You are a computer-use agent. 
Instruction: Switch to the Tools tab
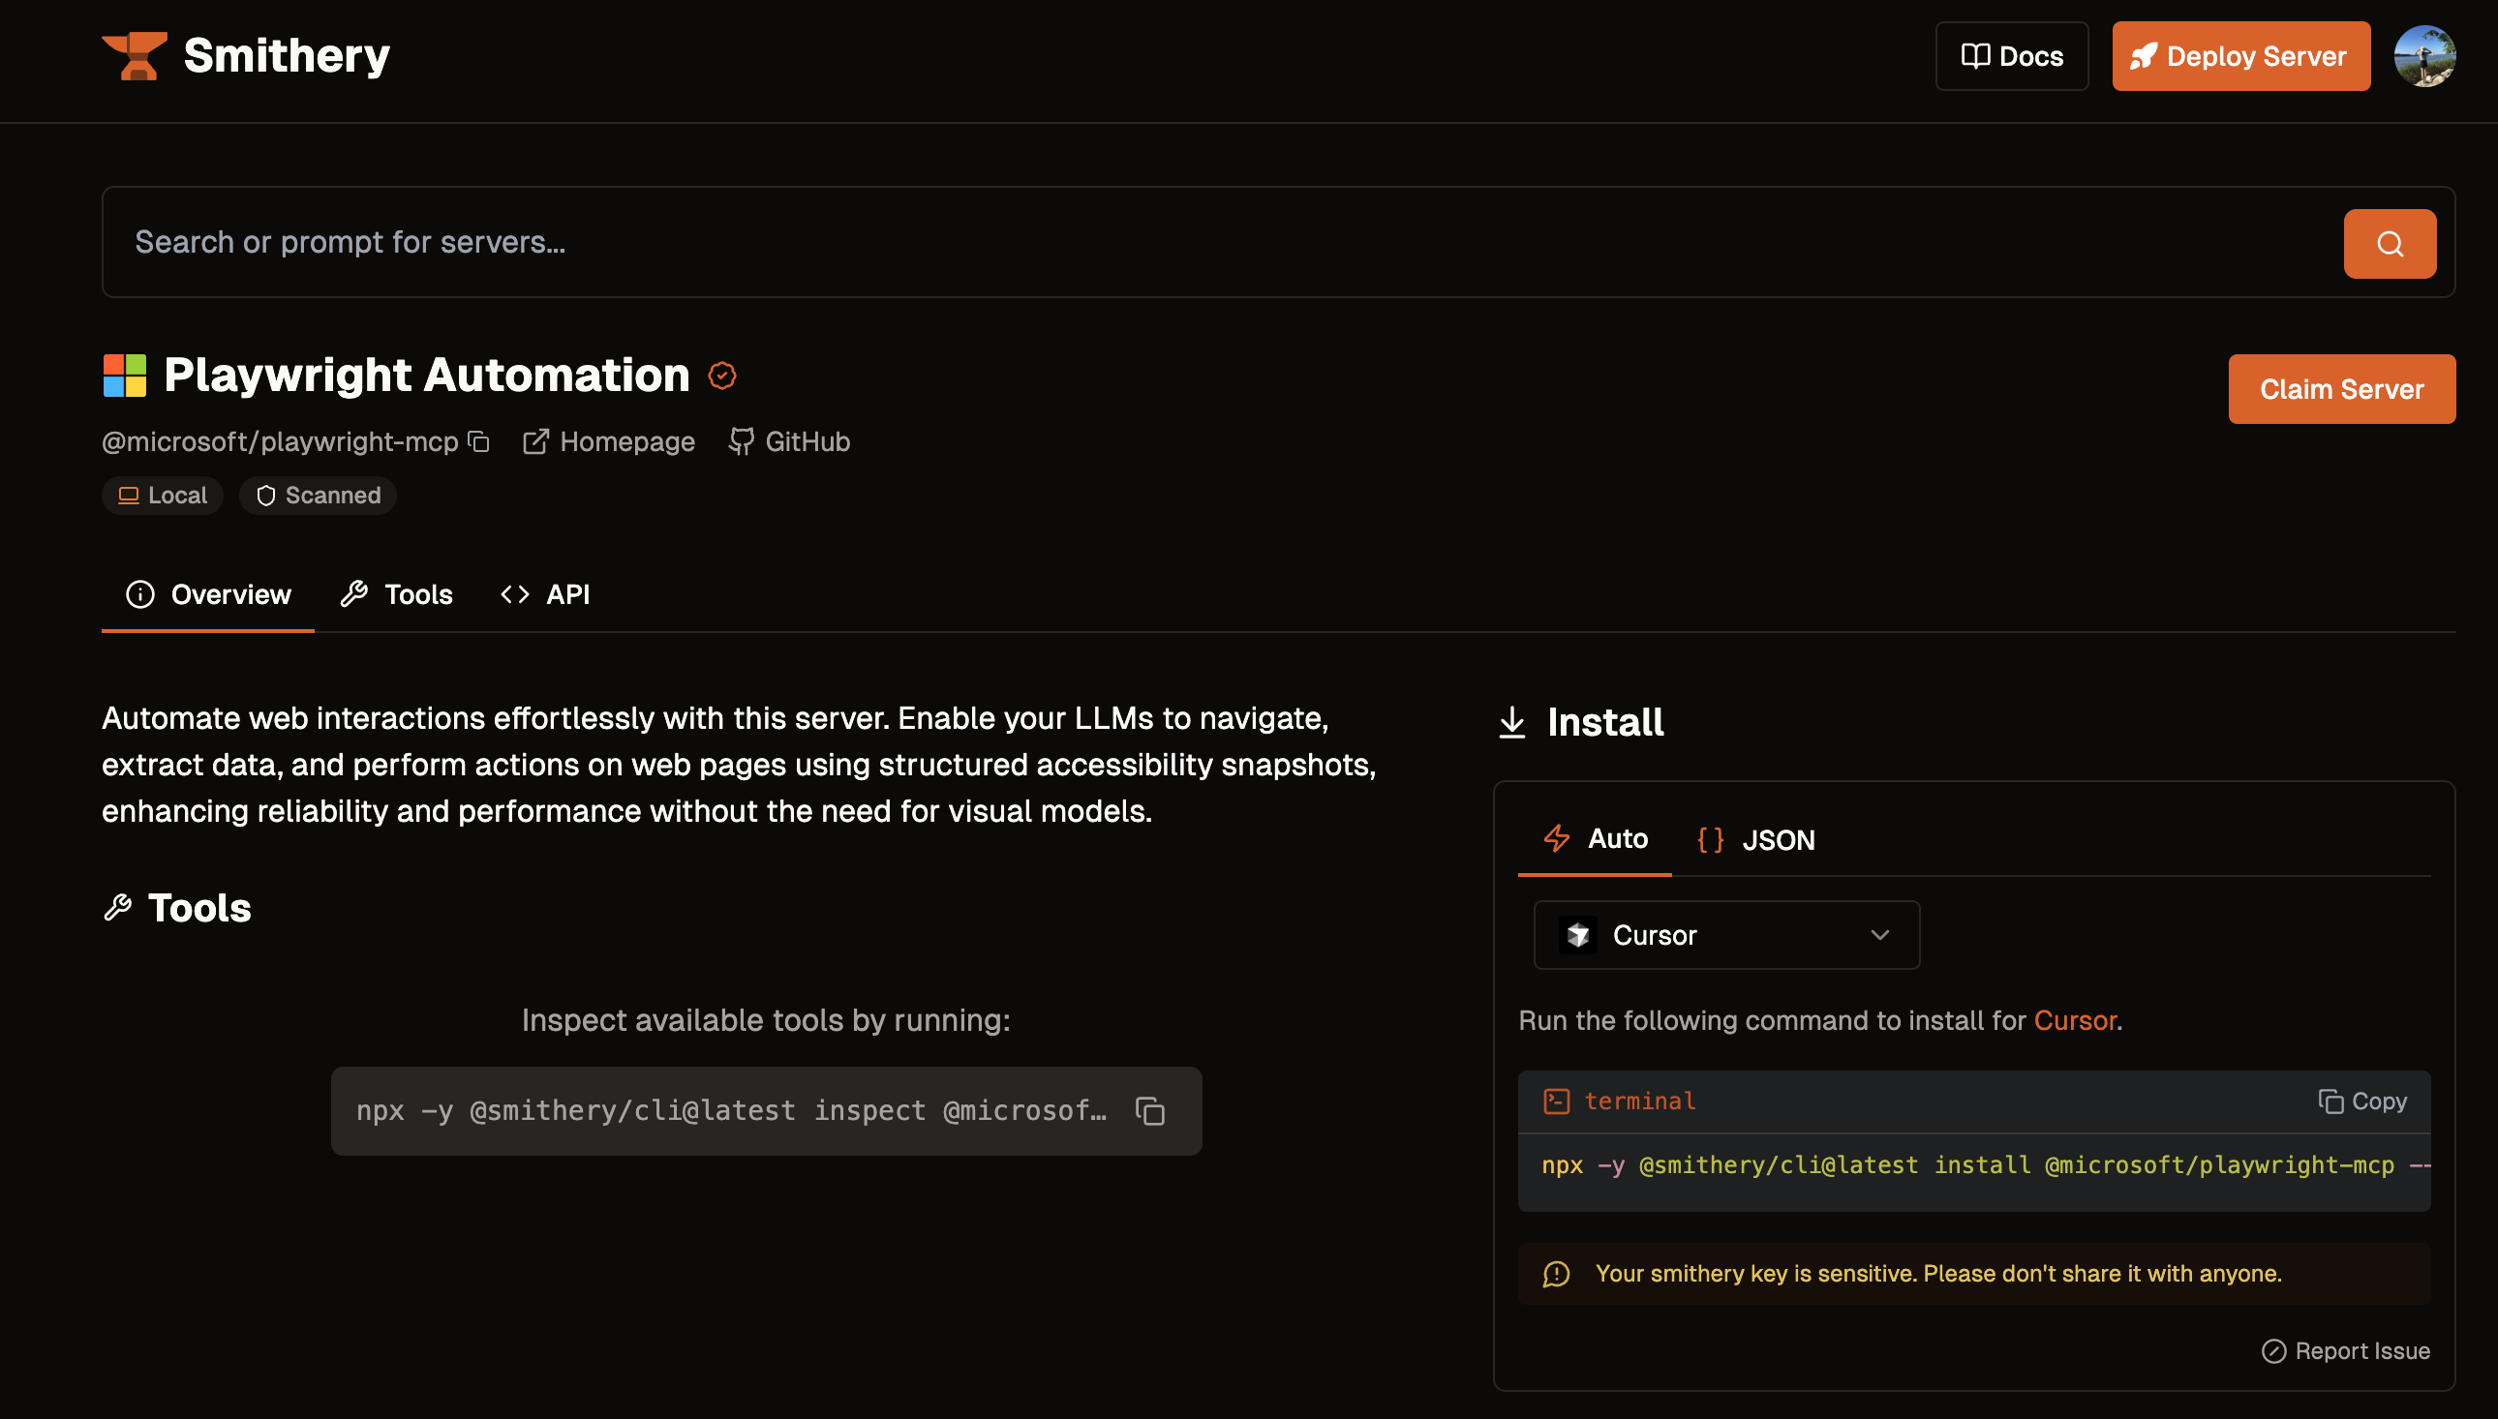coord(397,594)
